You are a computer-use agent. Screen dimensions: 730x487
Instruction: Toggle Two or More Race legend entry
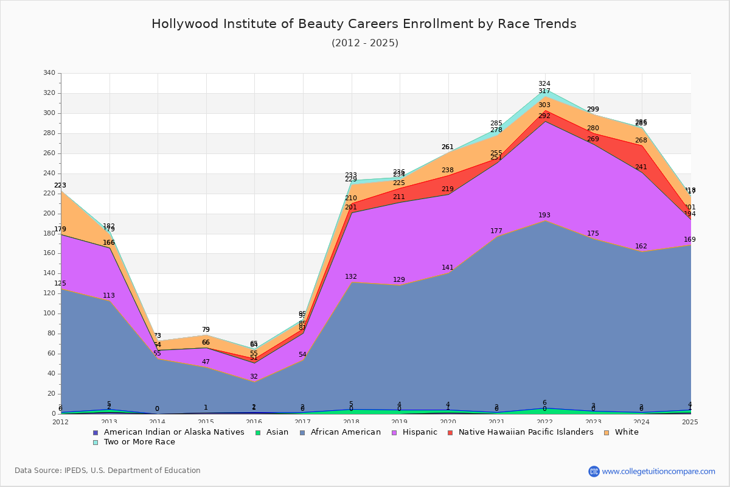134,442
